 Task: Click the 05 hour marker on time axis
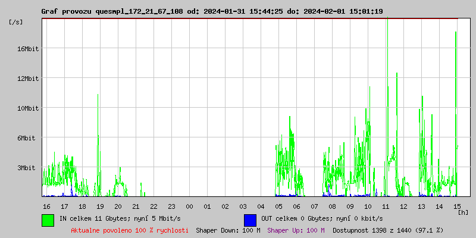click(x=278, y=206)
